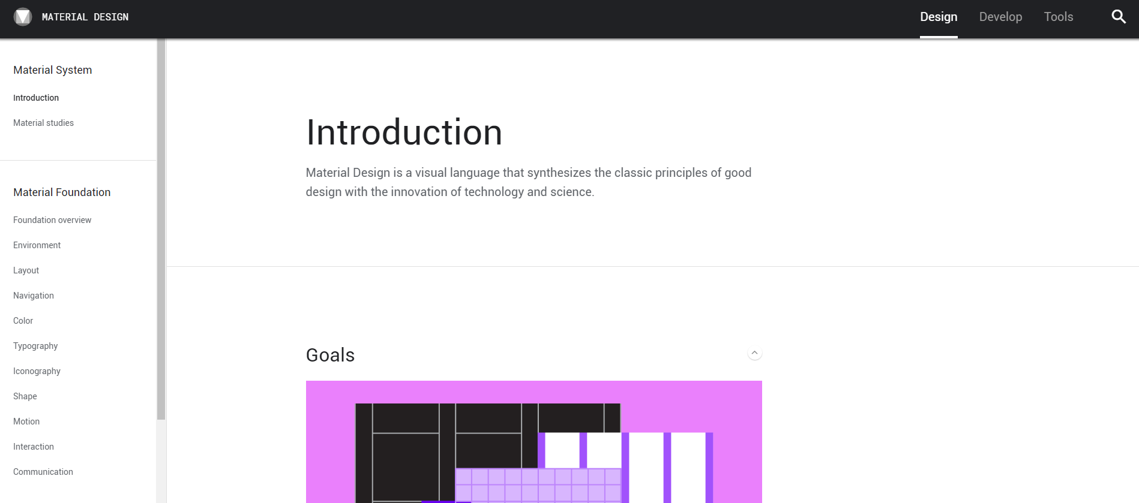Open the Motion sidebar item
1139x503 pixels.
[x=26, y=421]
